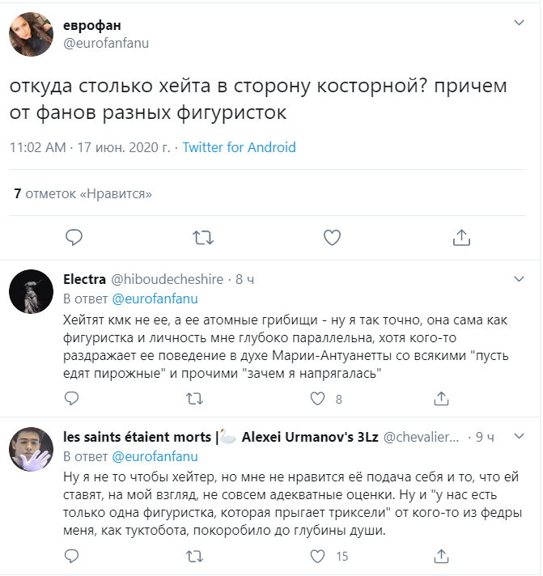Share the les saints étaient morts reply
The height and width of the screenshot is (576, 543).
(442, 556)
